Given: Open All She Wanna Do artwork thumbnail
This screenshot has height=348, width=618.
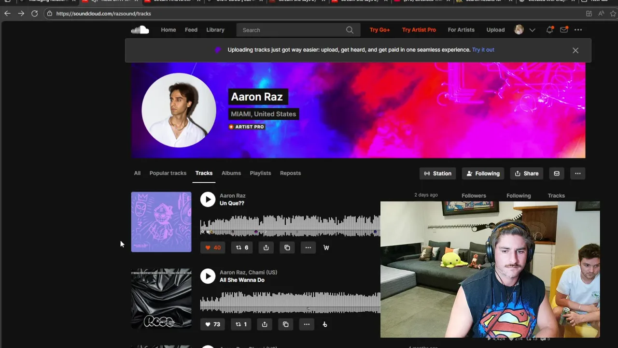Looking at the screenshot, I should click(x=161, y=299).
